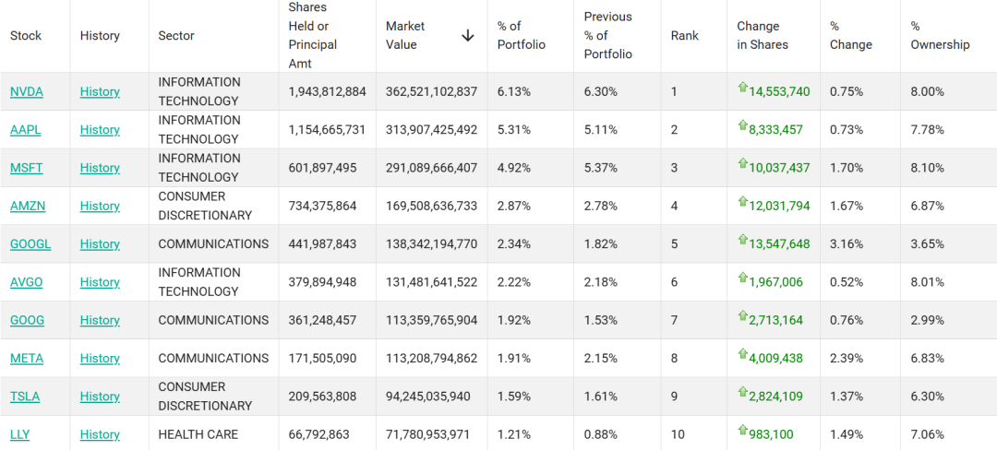The width and height of the screenshot is (997, 450).
Task: Click green up arrow in GOOGL row
Action: 742,240
